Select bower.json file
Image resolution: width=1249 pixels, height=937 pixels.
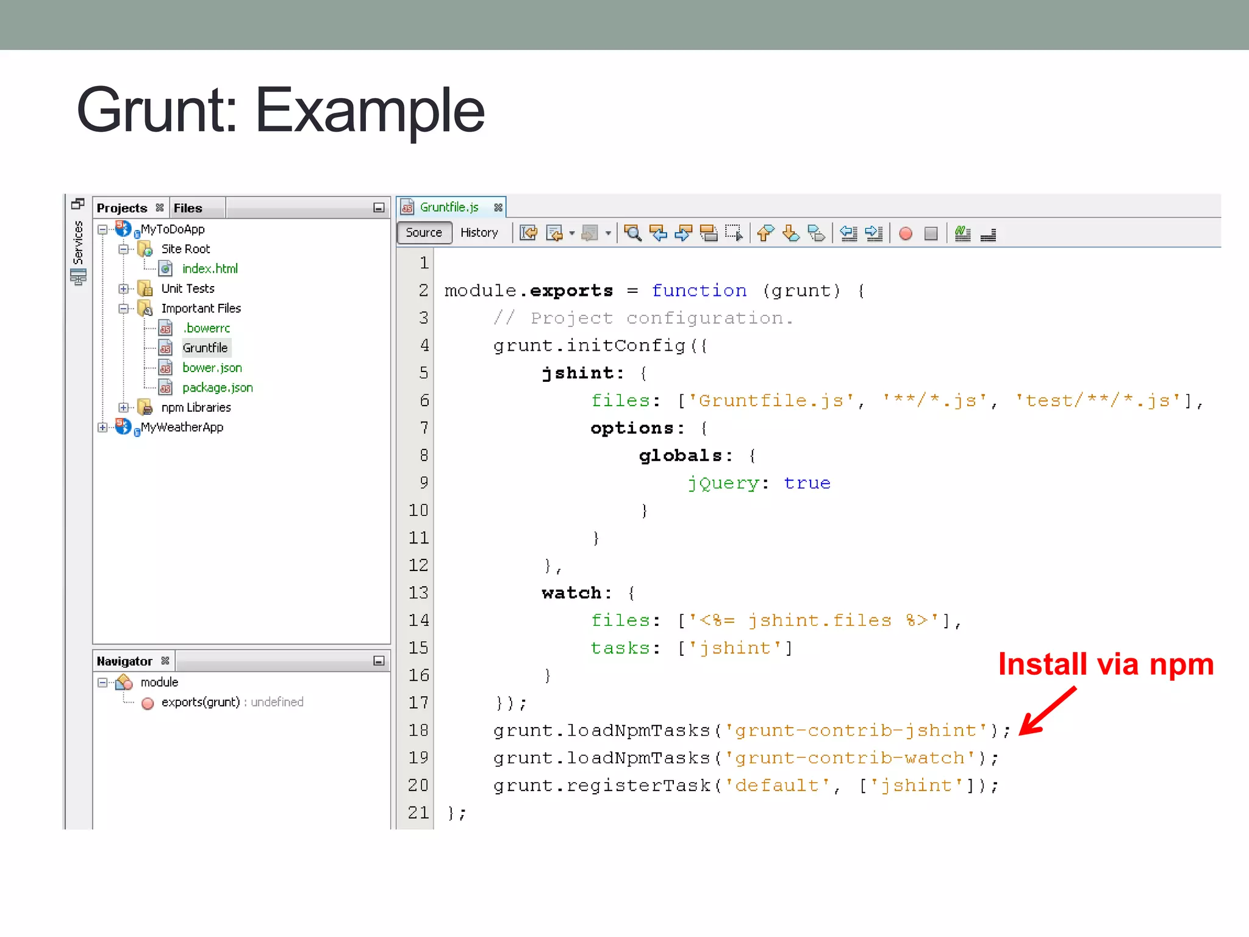(x=212, y=368)
